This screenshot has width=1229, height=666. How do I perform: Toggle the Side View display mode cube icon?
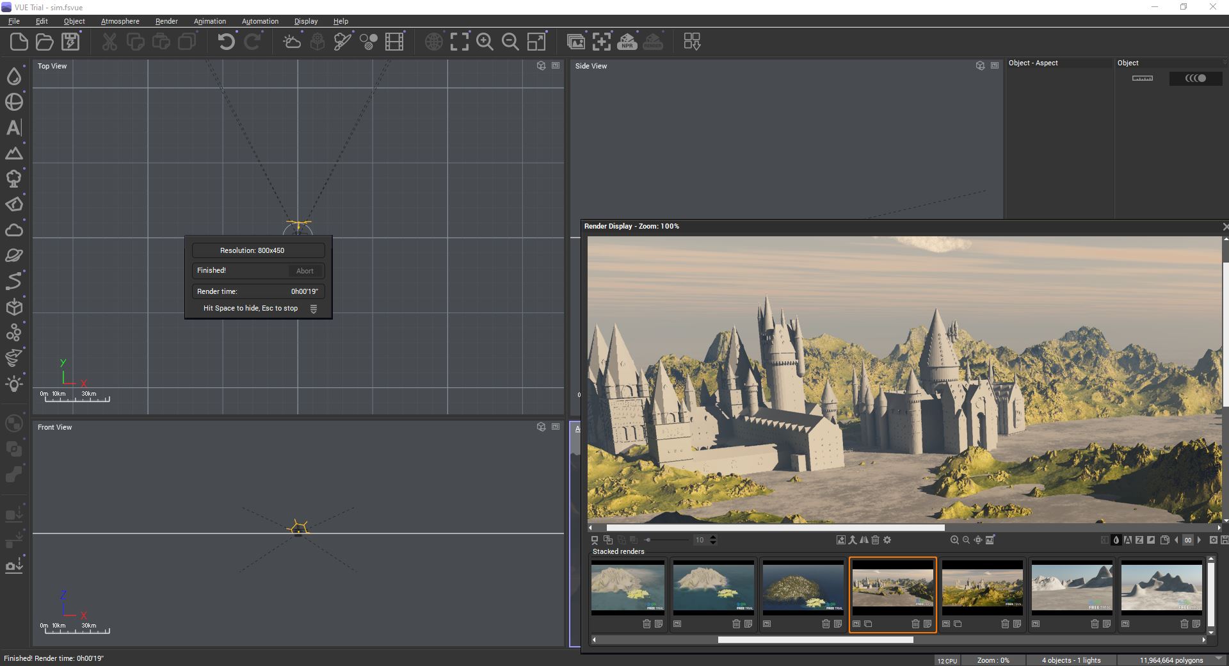pos(980,66)
